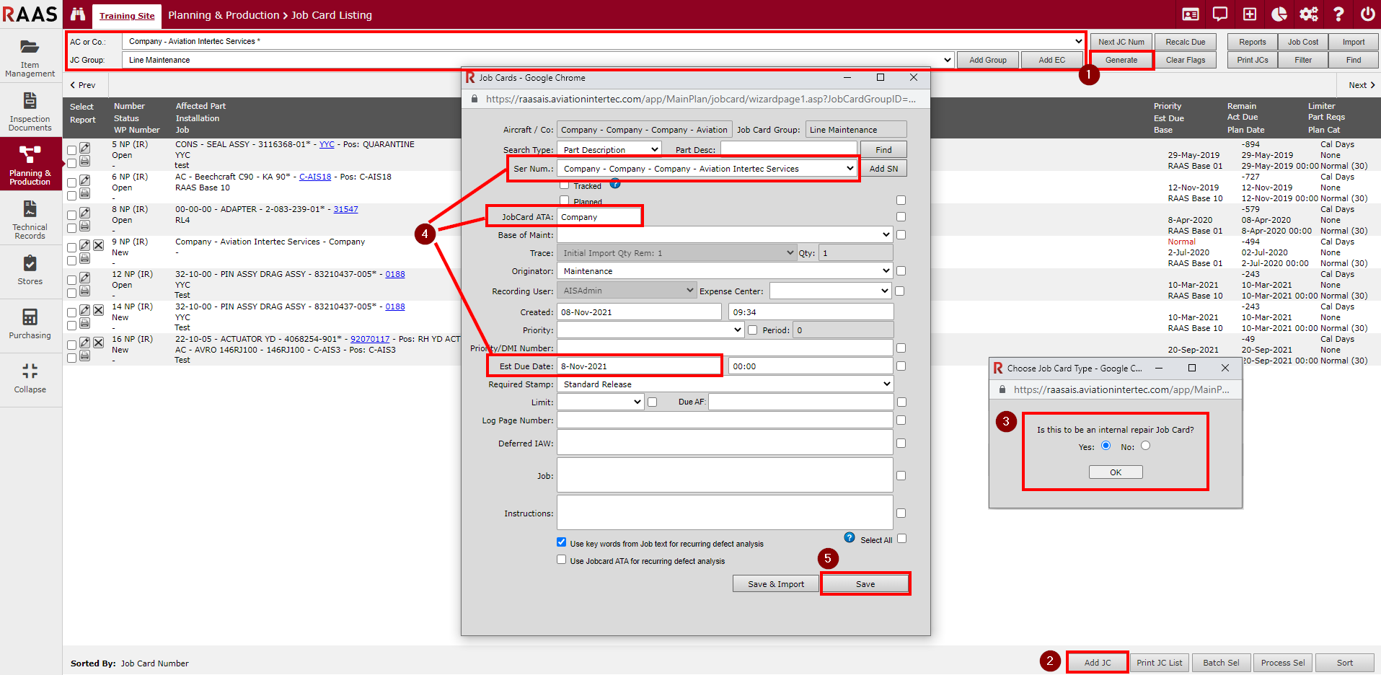Click the power logout icon
This screenshot has height=675, width=1381.
(1367, 14)
